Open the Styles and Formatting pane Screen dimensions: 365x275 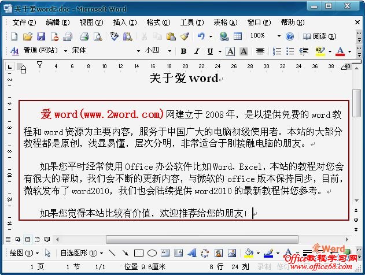14,51
